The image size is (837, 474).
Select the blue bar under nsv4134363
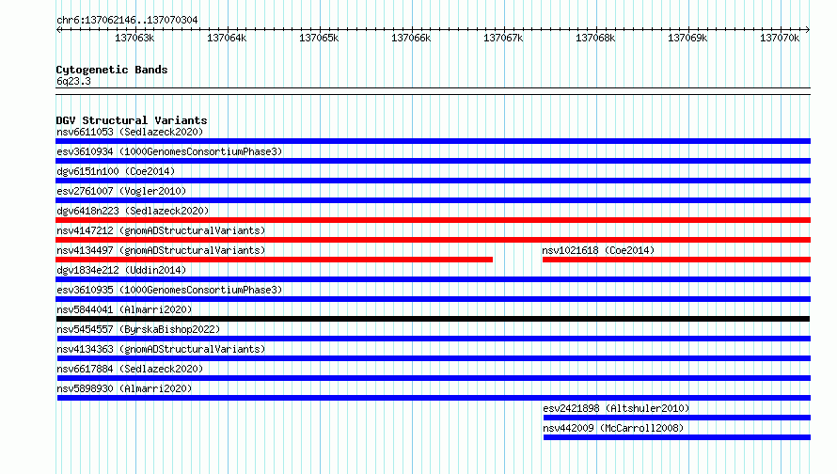pos(434,358)
